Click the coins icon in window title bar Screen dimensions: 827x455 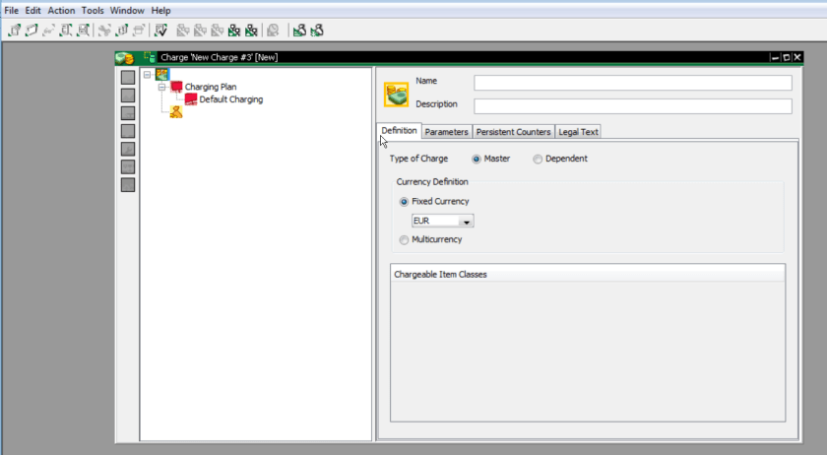[124, 57]
